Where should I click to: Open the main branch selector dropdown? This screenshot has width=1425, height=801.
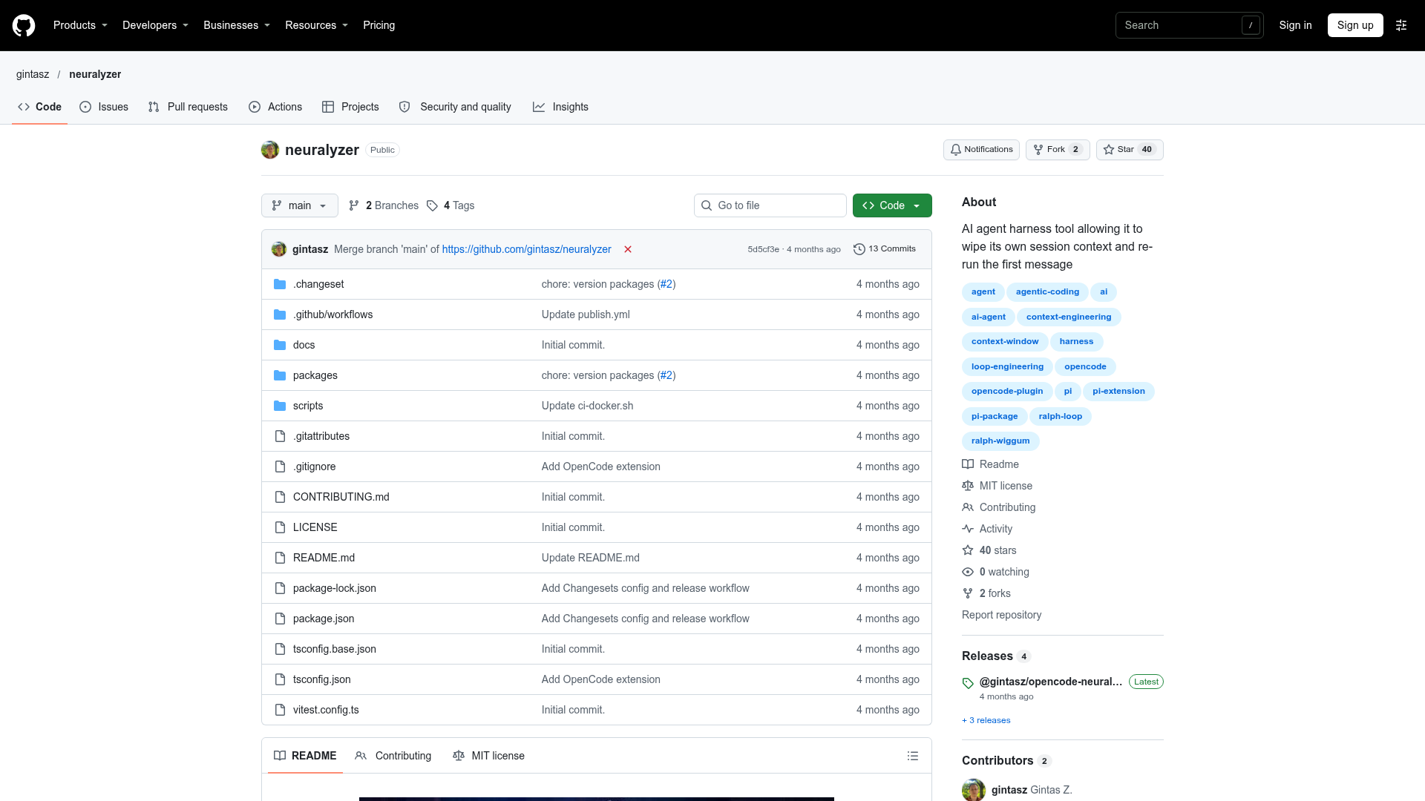tap(300, 205)
